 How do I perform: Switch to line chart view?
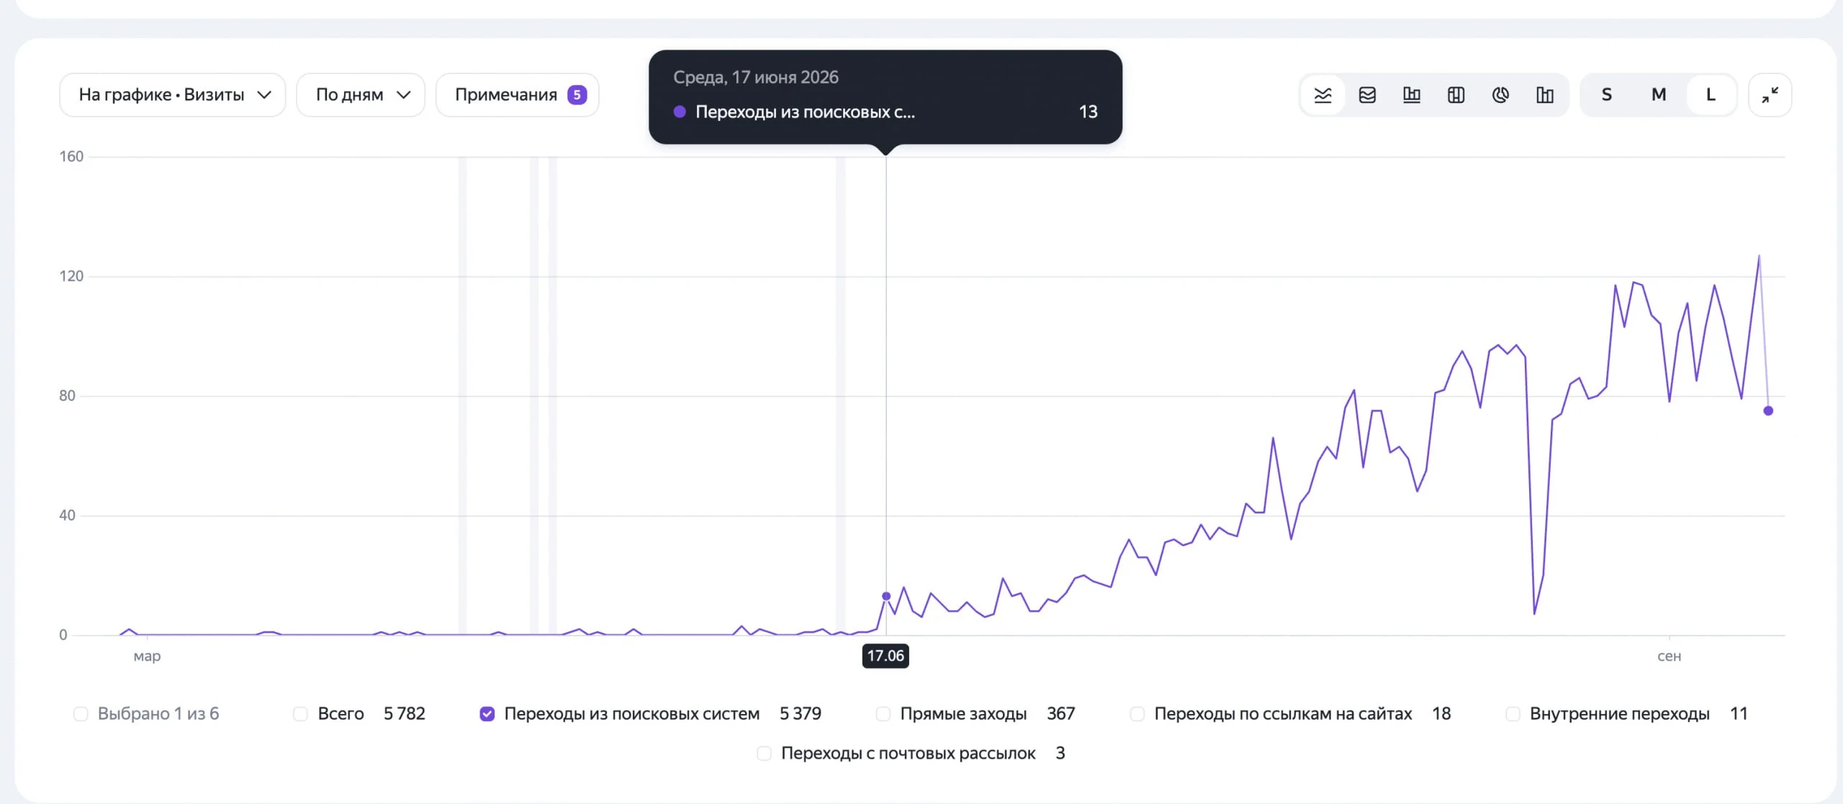pos(1322,95)
